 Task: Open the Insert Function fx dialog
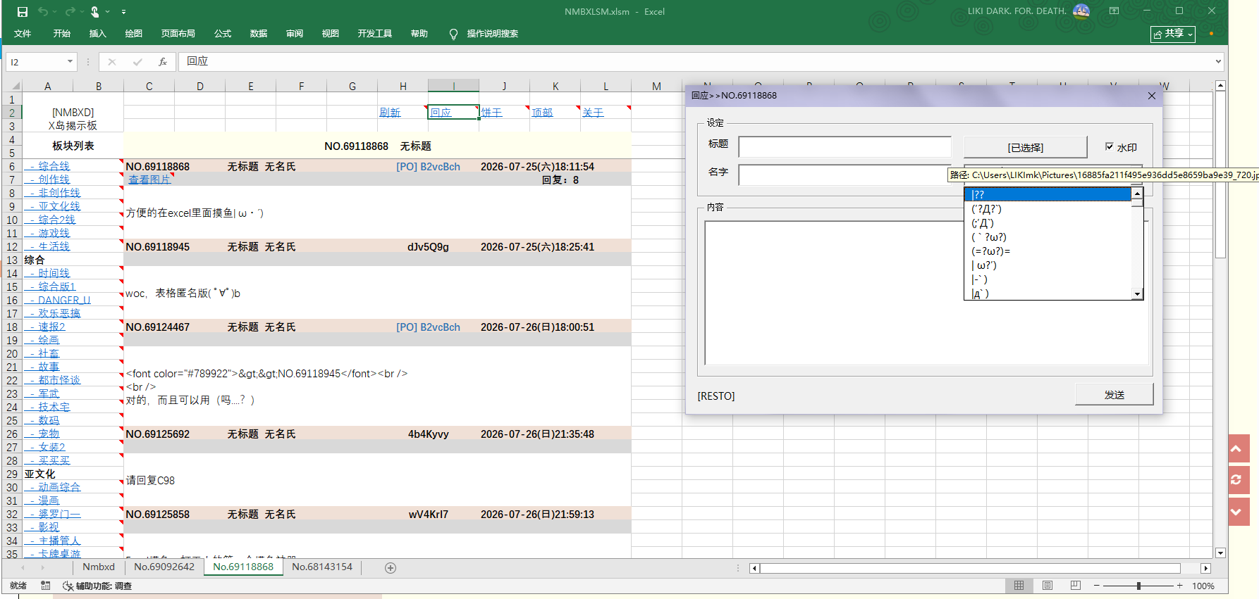(163, 62)
